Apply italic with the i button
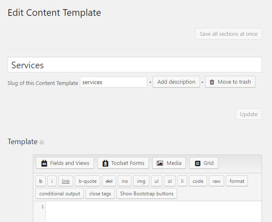This screenshot has height=222, width=272. (x=52, y=181)
